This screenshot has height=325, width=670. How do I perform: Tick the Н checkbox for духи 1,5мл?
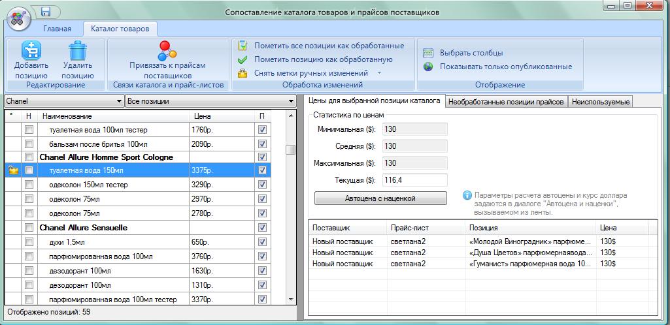point(29,242)
